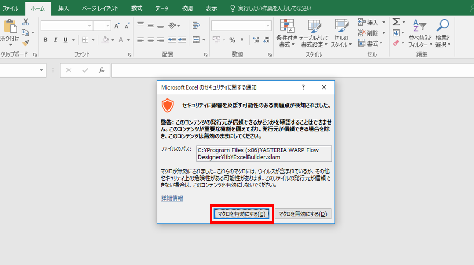This screenshot has height=265, width=474.
Task: Click Format cells button in ribbon
Action: pyautogui.click(x=370, y=43)
